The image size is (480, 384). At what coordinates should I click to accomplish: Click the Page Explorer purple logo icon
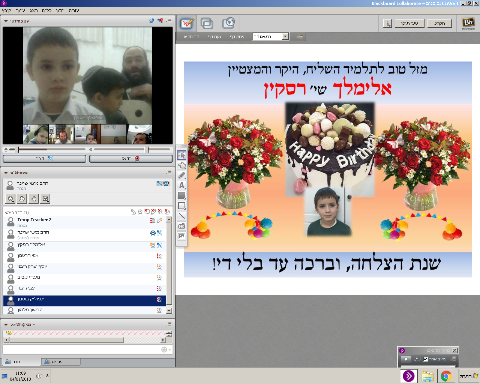[x=402, y=350]
